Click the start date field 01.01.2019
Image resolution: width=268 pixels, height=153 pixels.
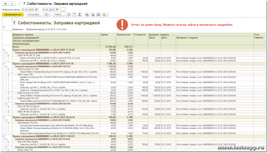click(28, 10)
